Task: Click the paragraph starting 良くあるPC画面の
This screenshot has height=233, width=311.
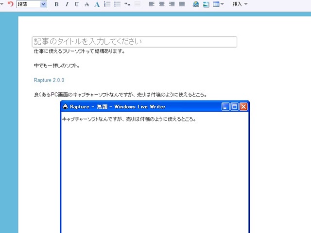Action: (x=121, y=95)
